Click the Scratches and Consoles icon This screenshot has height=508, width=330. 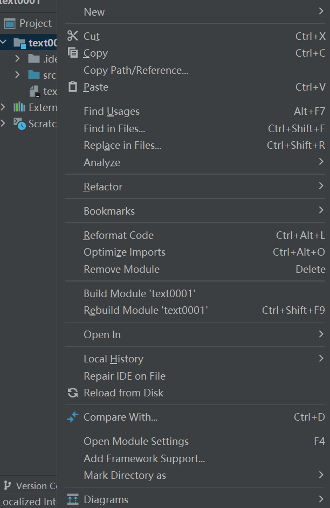click(19, 123)
